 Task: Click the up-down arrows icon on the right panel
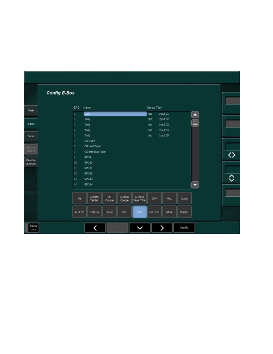[x=232, y=178]
